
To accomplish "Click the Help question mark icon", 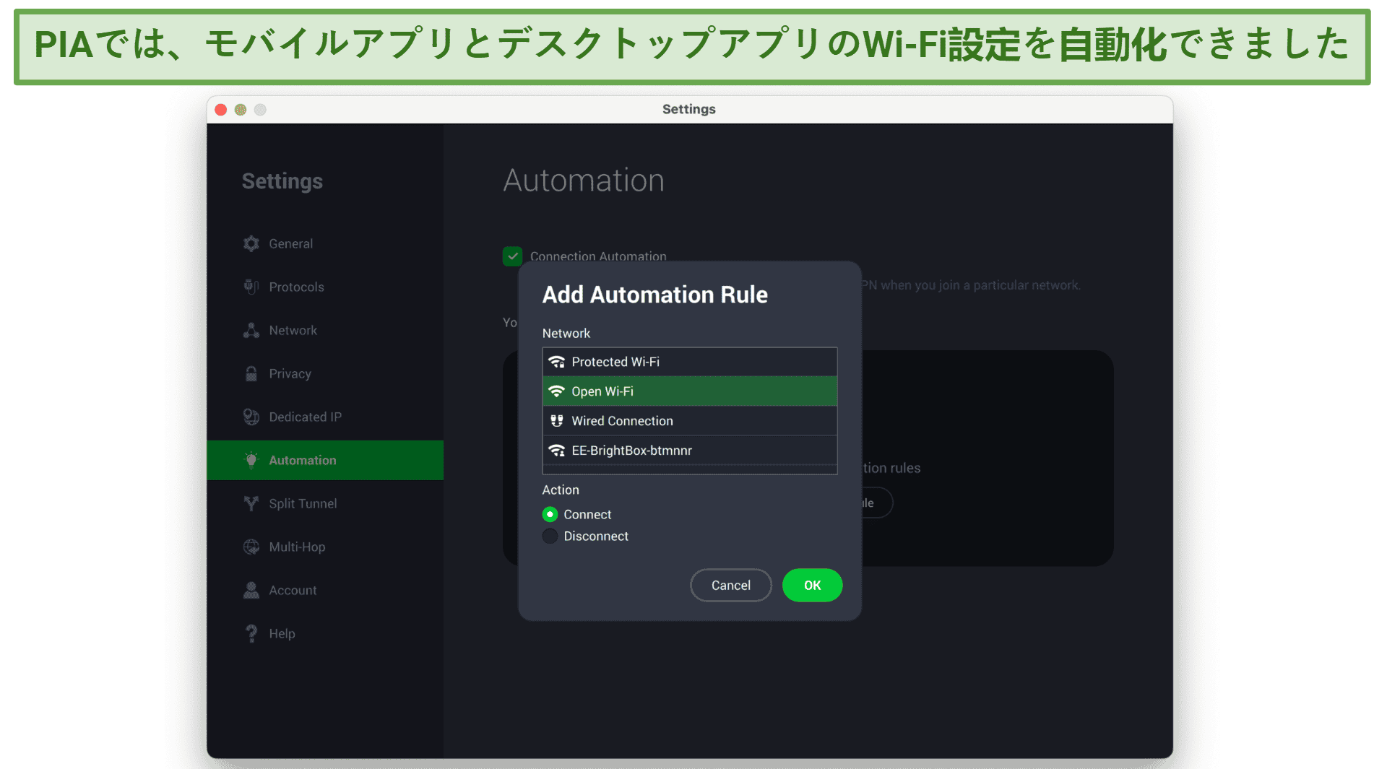I will pos(251,634).
